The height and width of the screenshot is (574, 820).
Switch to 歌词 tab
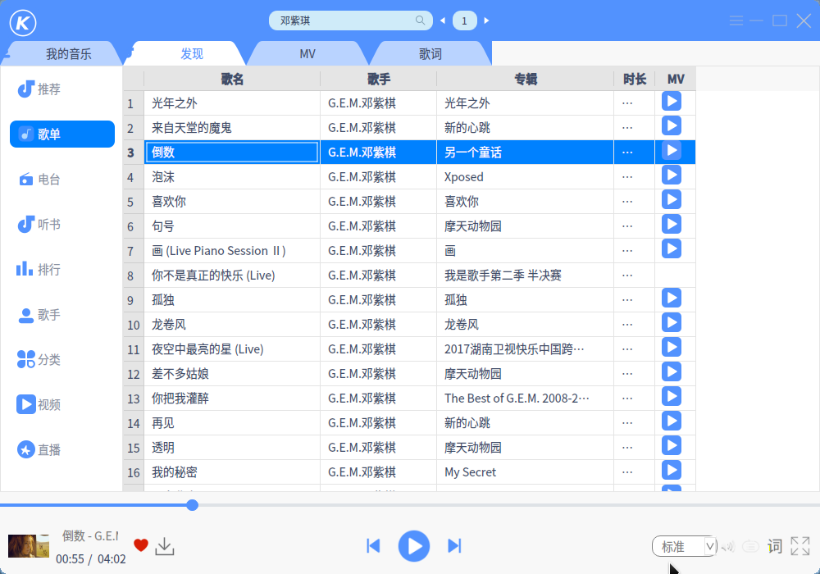point(430,54)
